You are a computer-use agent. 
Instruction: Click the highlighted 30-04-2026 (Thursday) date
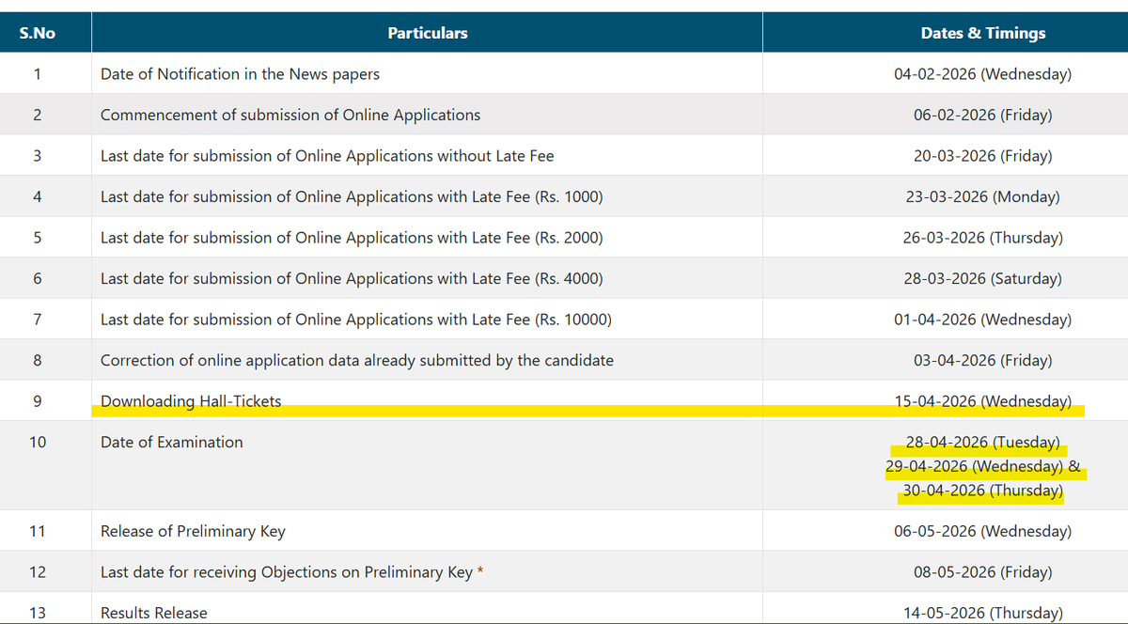(979, 490)
